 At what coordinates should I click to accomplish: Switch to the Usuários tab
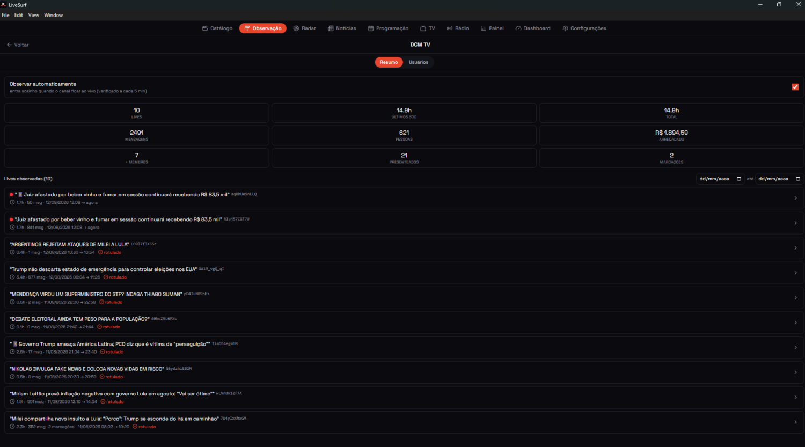point(419,62)
